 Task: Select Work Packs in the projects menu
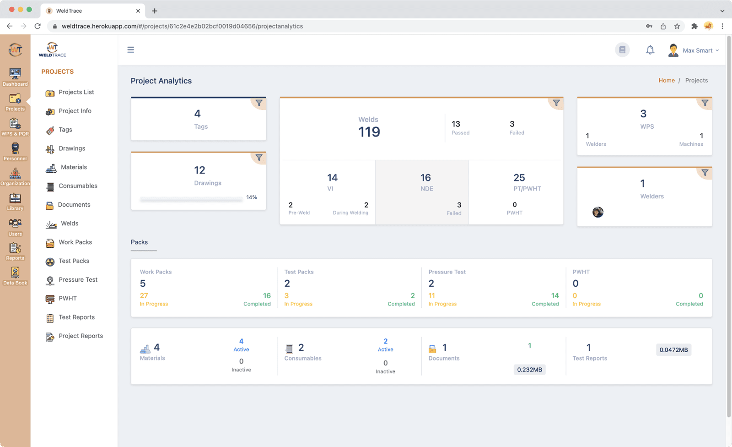(75, 242)
